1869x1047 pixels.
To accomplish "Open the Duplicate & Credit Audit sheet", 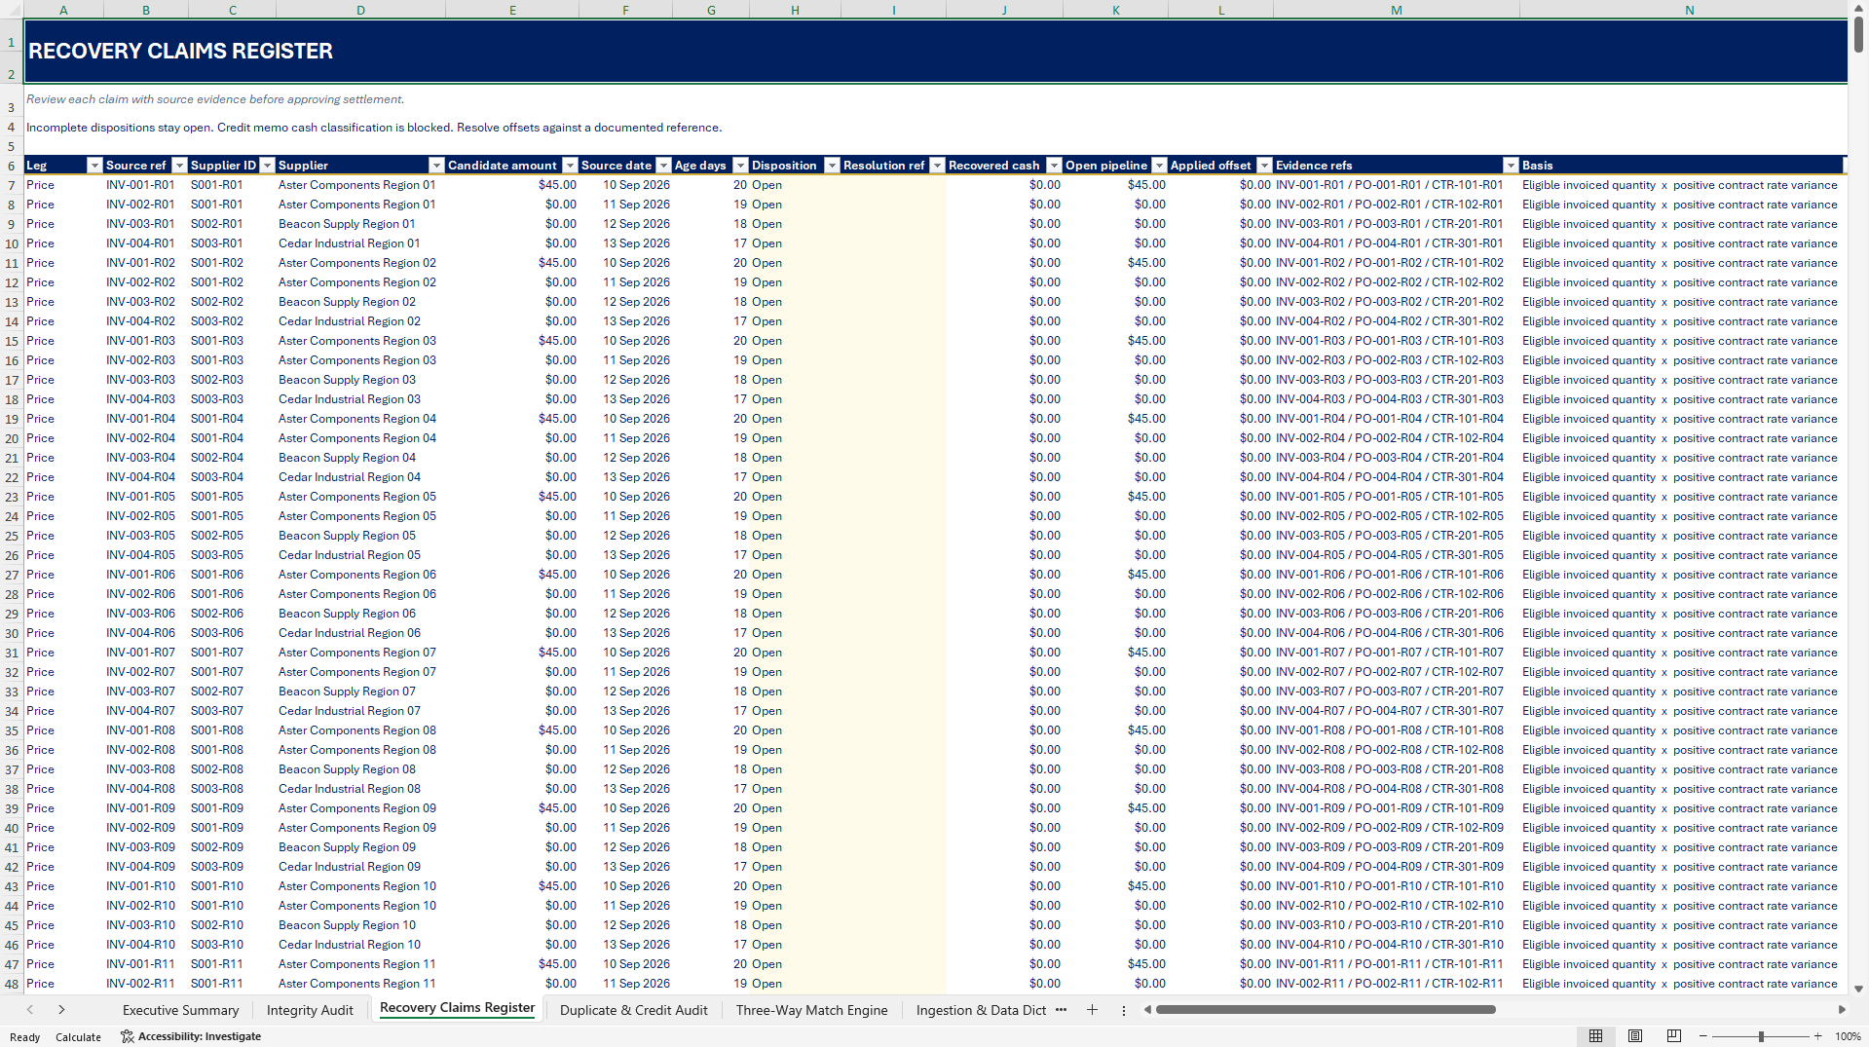I will [633, 1010].
